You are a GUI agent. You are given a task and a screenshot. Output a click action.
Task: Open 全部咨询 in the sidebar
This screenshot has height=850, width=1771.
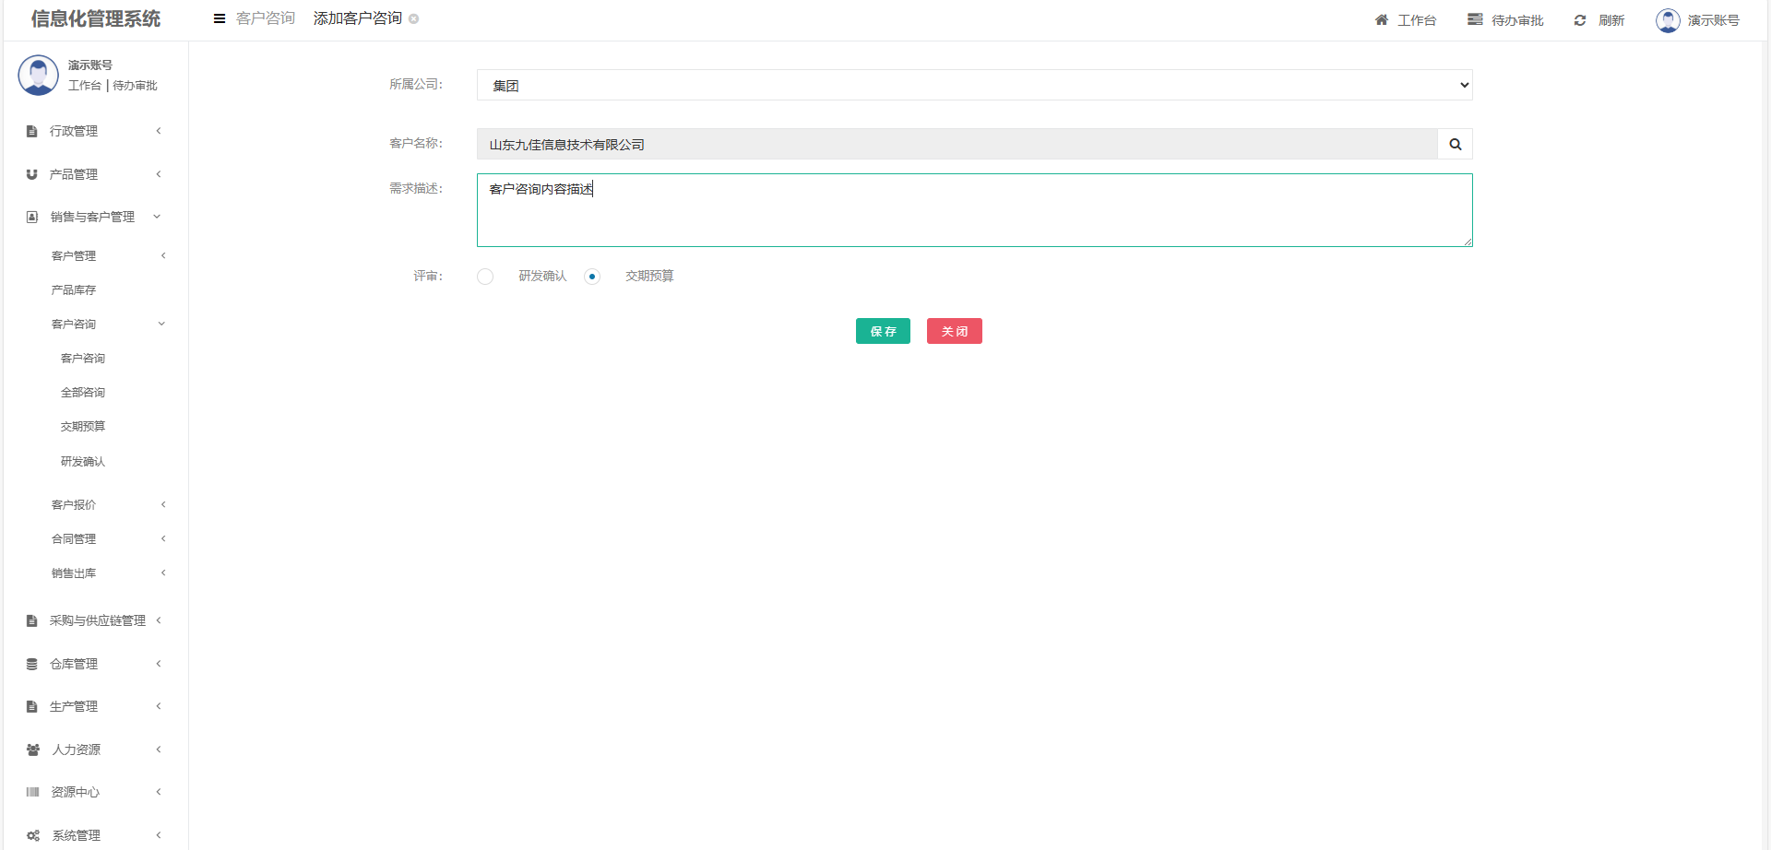point(83,392)
